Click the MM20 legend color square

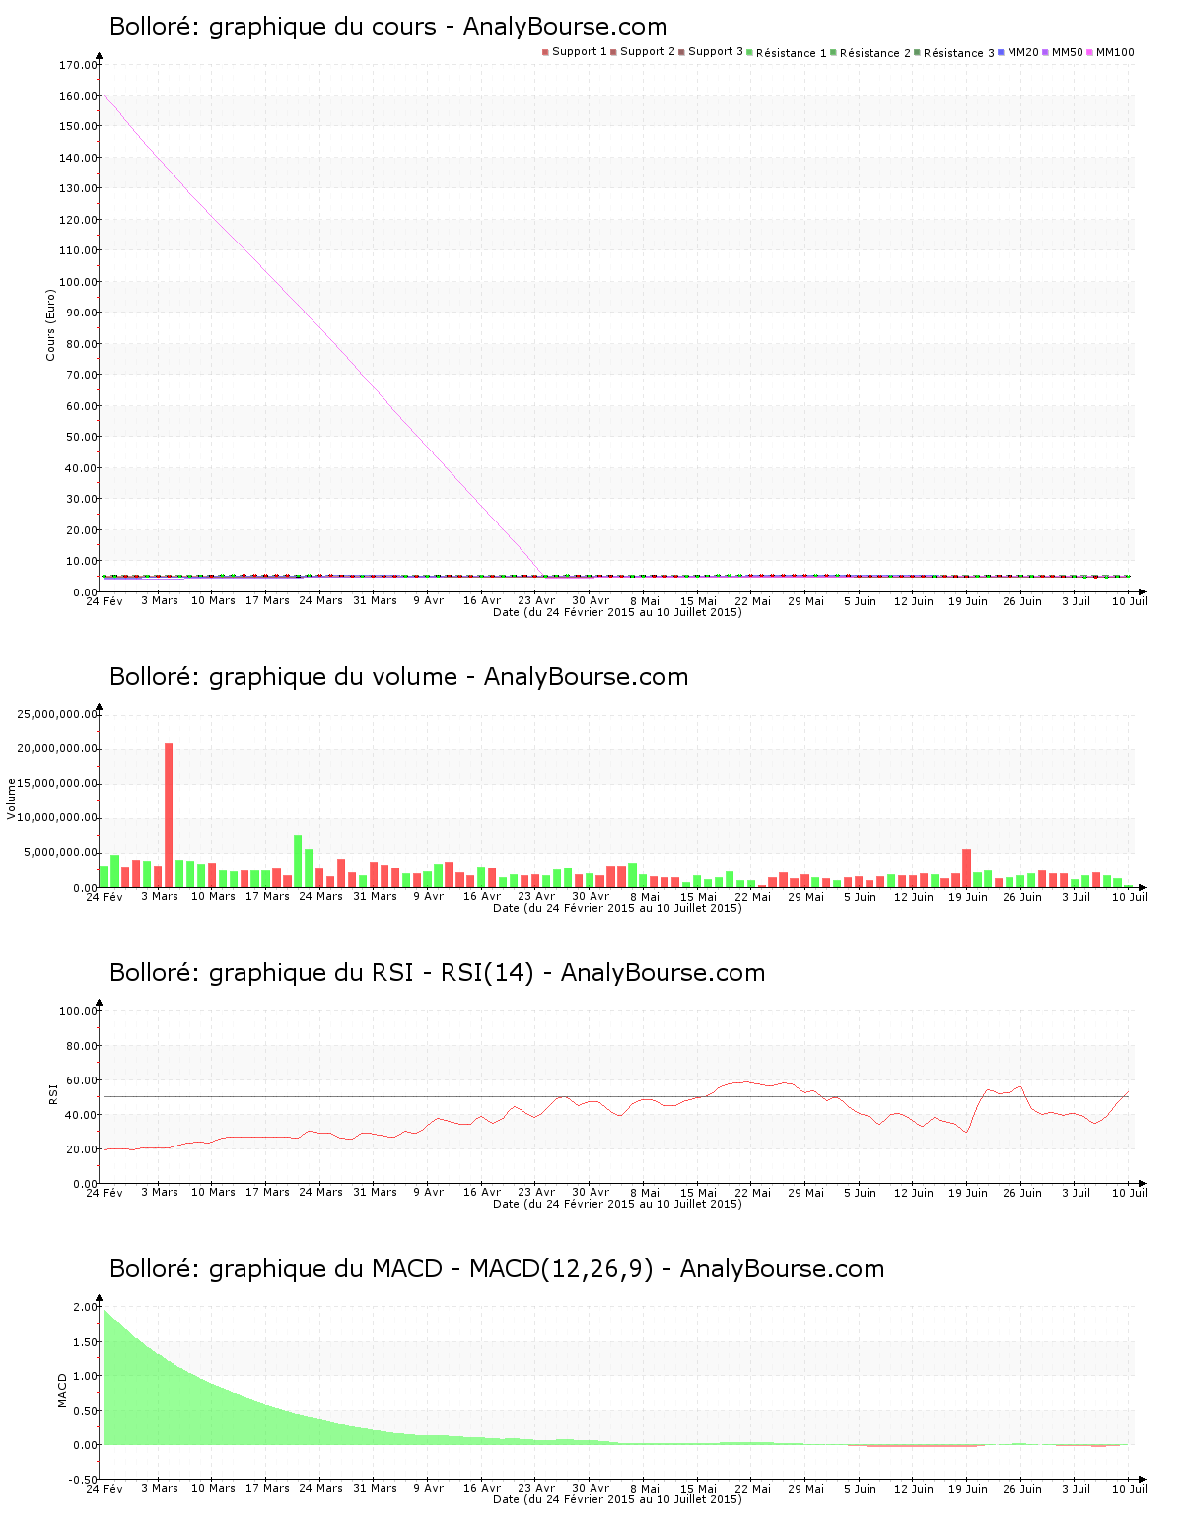pos(1001,52)
